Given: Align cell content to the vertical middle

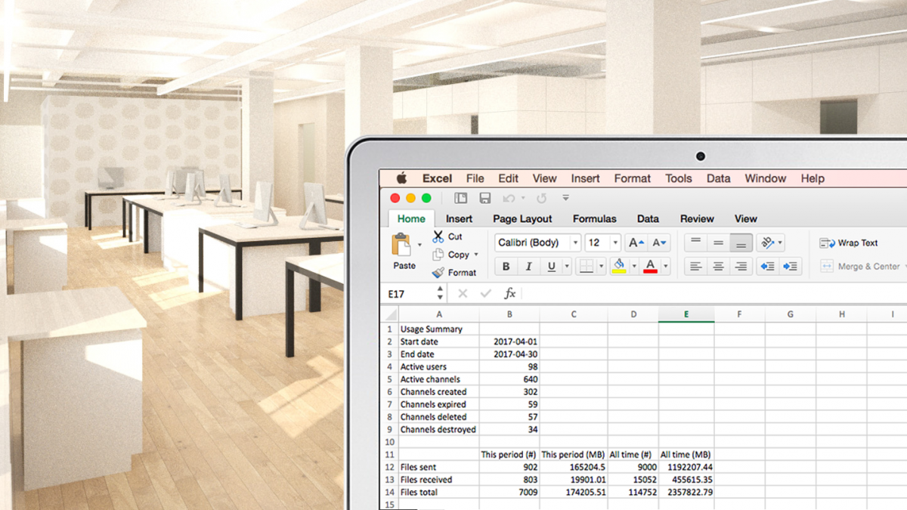Looking at the screenshot, I should [719, 243].
